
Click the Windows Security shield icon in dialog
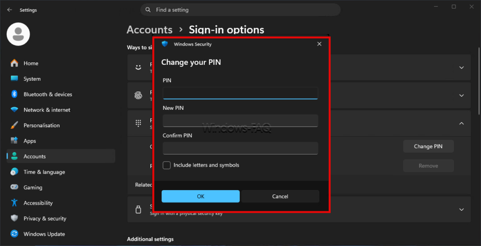point(165,44)
